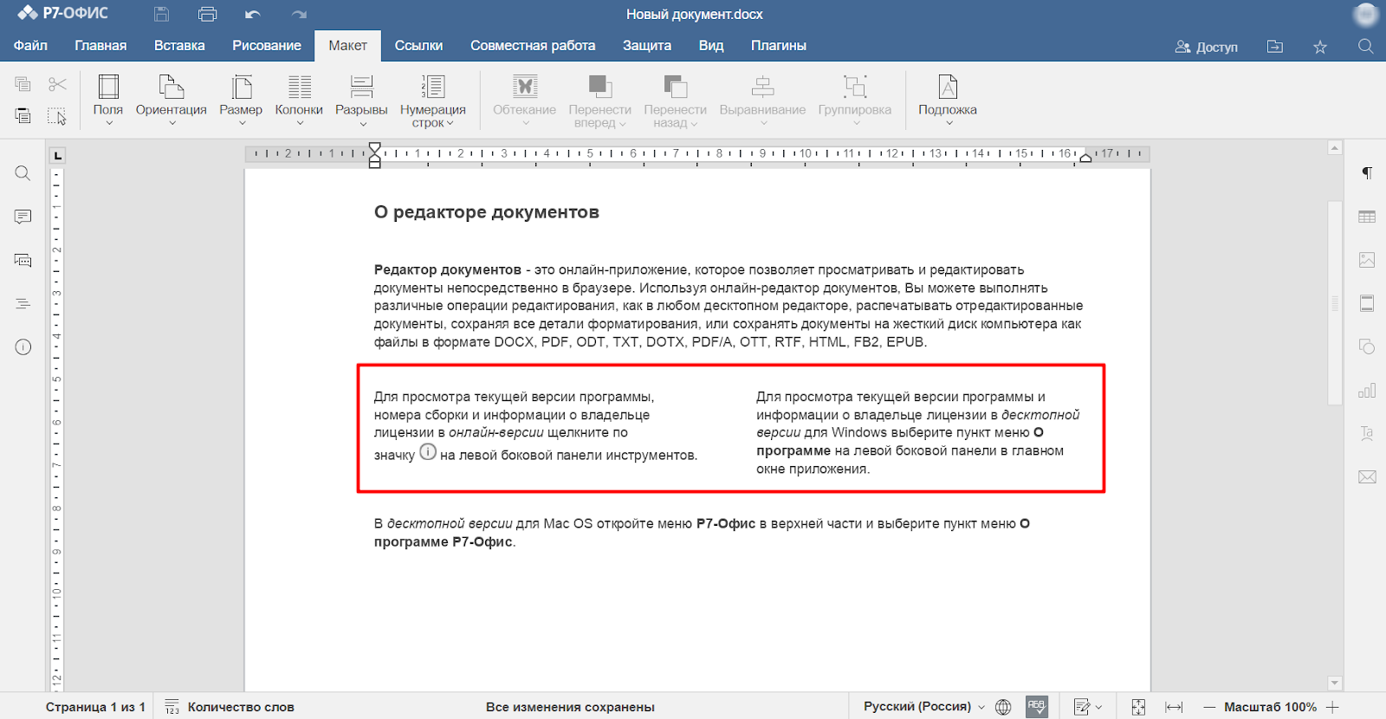Open the Chat panel in left sidebar
The width and height of the screenshot is (1386, 719).
tap(23, 260)
